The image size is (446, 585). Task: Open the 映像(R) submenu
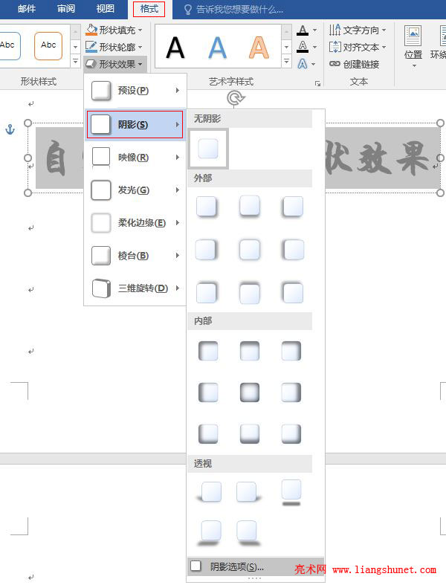pyautogui.click(x=135, y=158)
